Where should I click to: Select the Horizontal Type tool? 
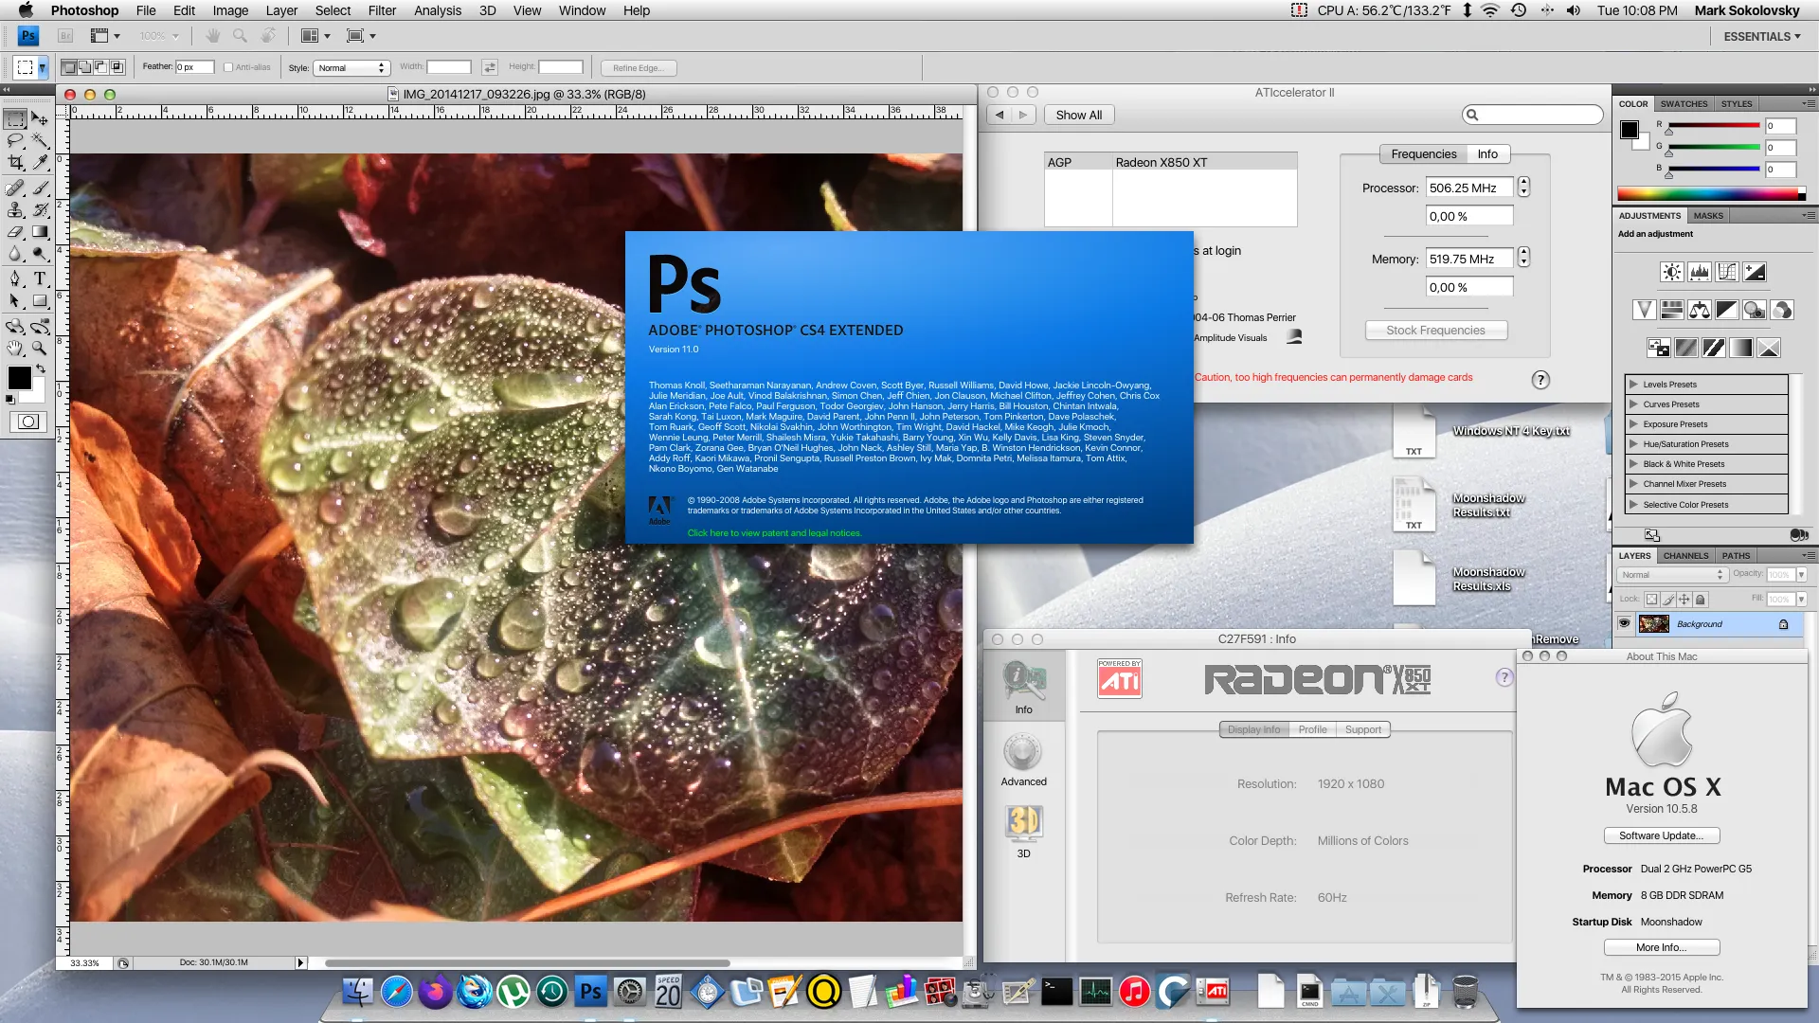tap(42, 278)
